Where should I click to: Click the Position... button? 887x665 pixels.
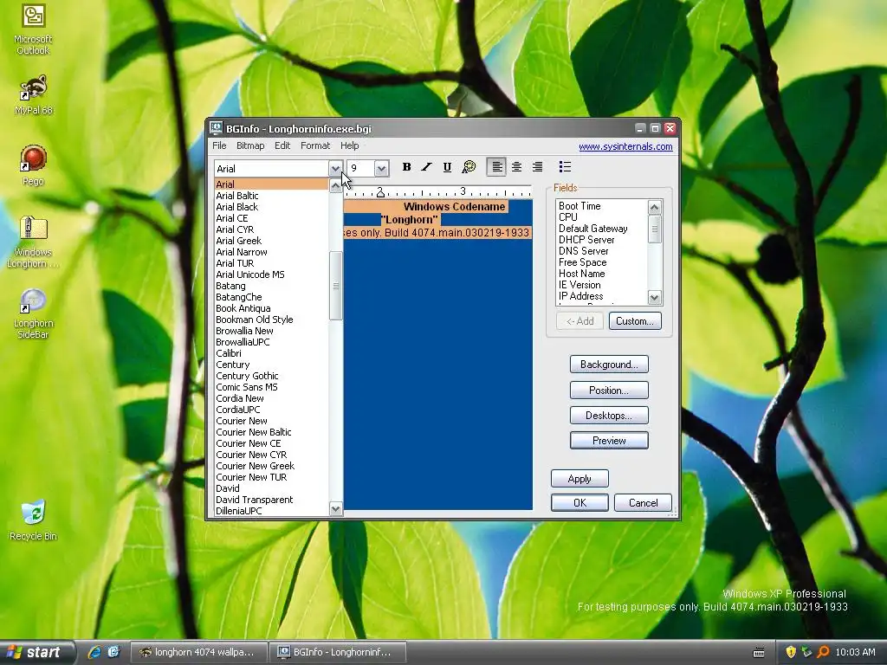609,391
